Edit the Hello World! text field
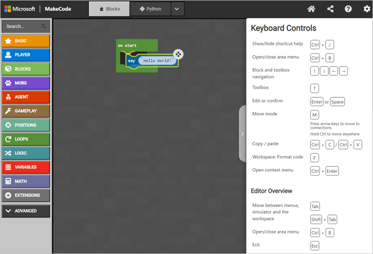This screenshot has width=373, height=254. tap(157, 61)
